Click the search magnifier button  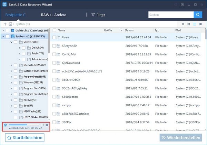[x=198, y=14]
